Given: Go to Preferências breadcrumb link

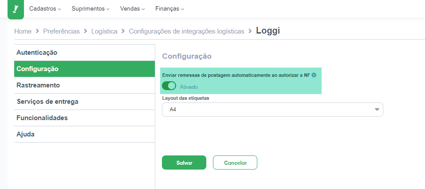Looking at the screenshot, I should pos(62,31).
